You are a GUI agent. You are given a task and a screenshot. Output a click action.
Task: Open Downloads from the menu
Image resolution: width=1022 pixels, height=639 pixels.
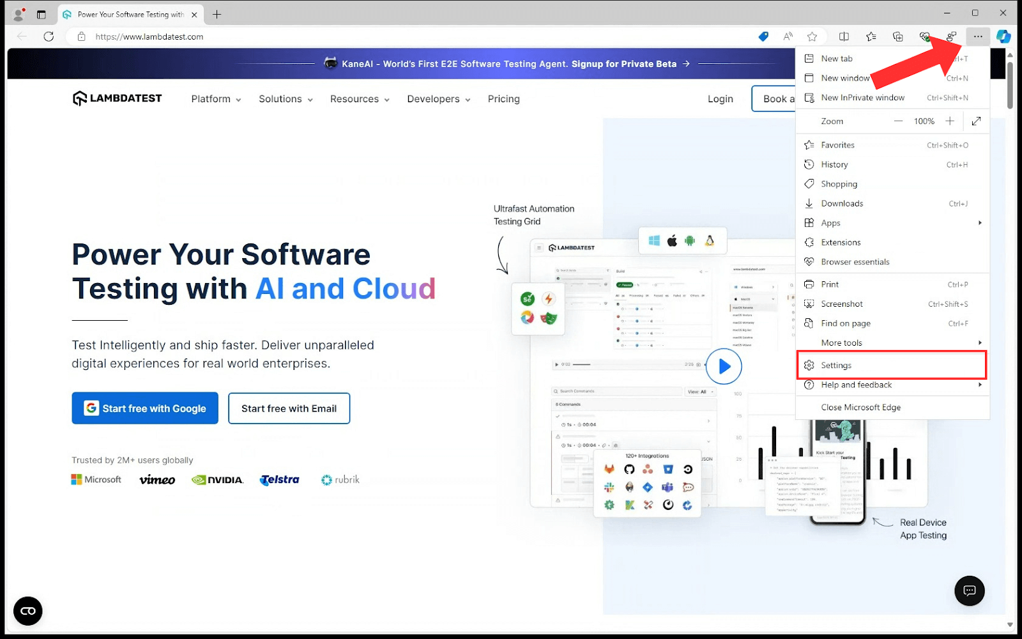(x=841, y=203)
